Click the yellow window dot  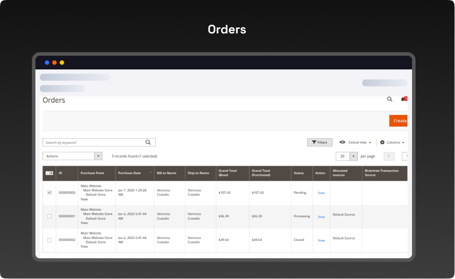point(62,63)
